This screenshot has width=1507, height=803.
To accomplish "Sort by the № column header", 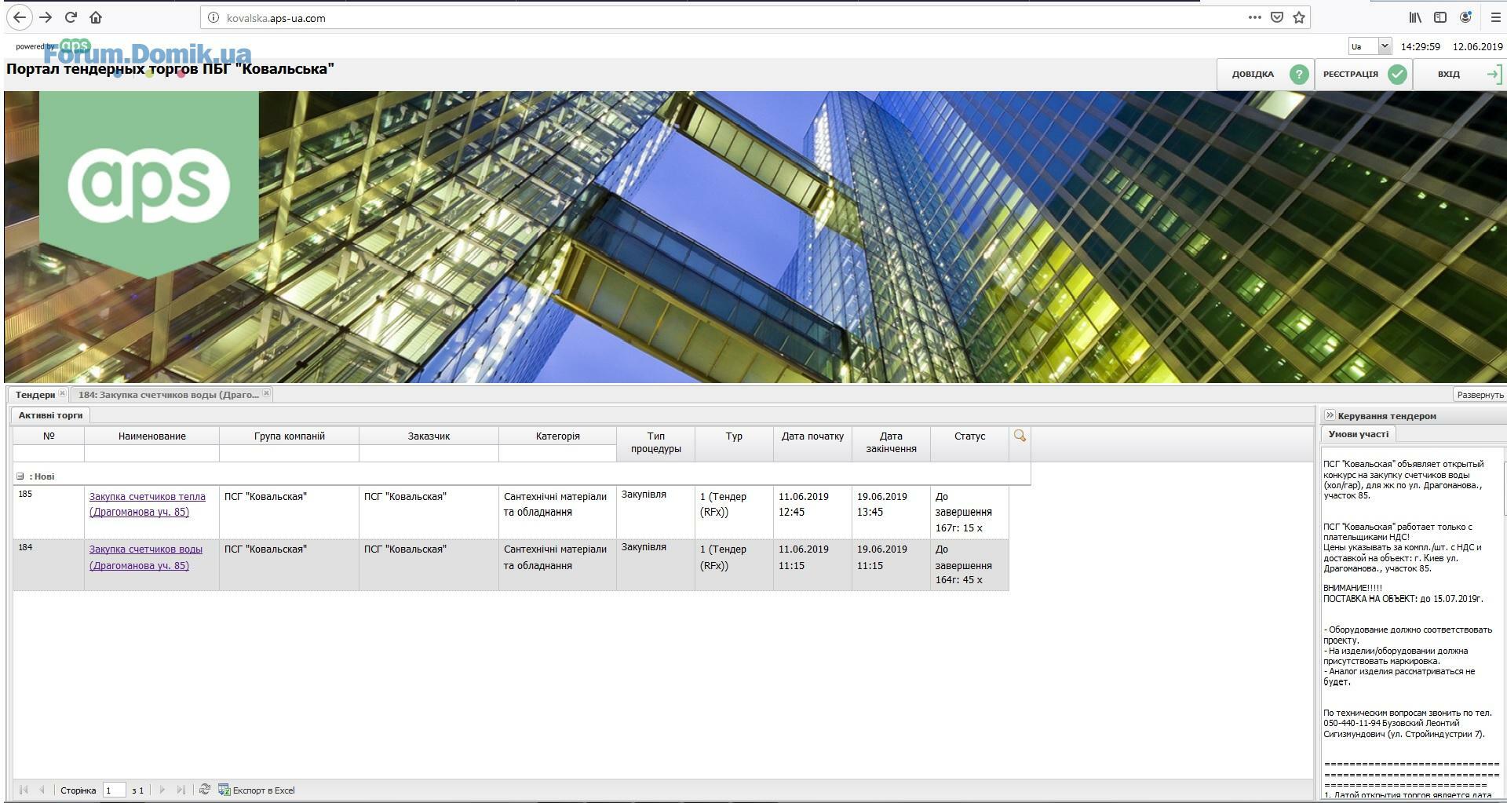I will click(x=49, y=436).
